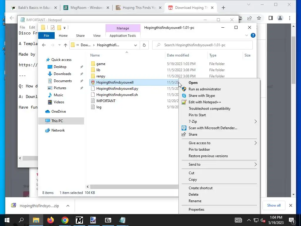301x226 pixels.
Task: Choose Properties in the context menu
Action: pos(219,210)
